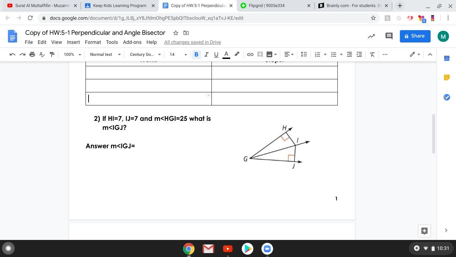Click the Undo arrow in toolbar
This screenshot has width=456, height=257.
(x=12, y=55)
